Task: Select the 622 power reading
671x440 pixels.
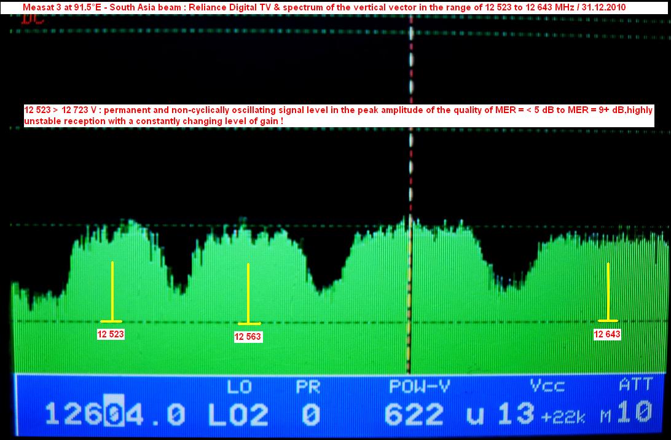Action: tap(413, 415)
